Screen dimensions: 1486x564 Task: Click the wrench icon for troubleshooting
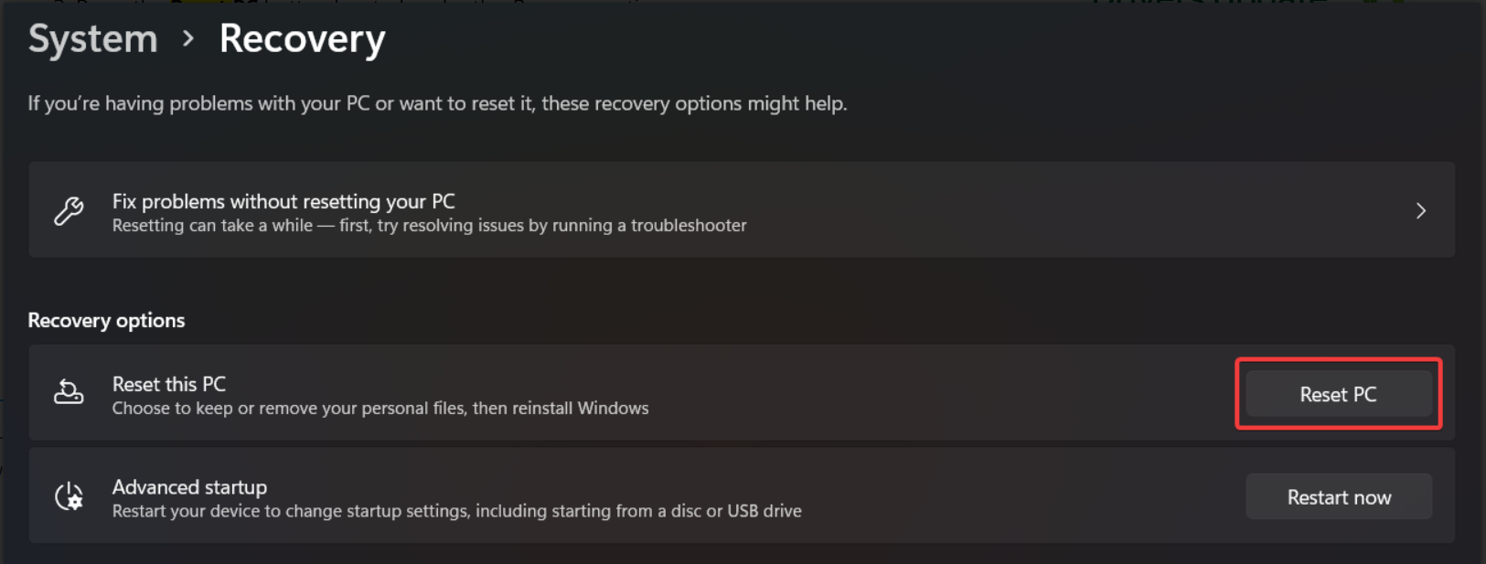click(x=69, y=211)
